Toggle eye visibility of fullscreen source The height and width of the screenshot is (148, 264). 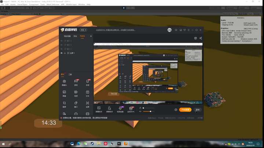pos(62,53)
